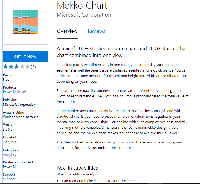The width and height of the screenshot is (200, 184).
Task: Click the Mekko Chart page title
Action: 82,6
